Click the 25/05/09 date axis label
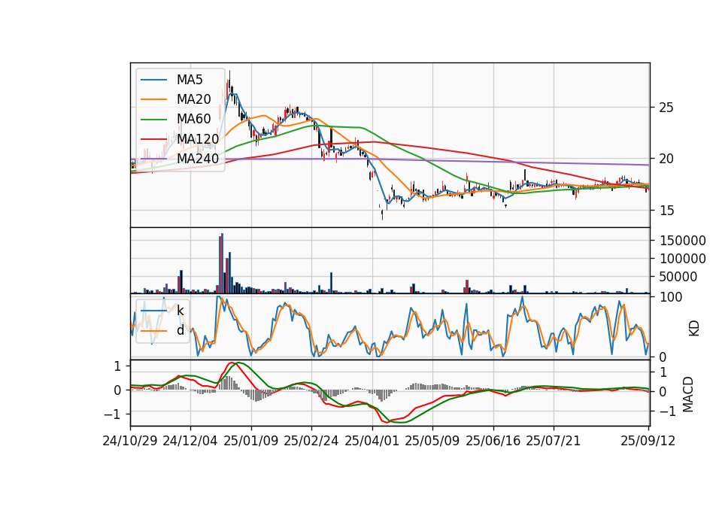722x519 pixels. 432,441
